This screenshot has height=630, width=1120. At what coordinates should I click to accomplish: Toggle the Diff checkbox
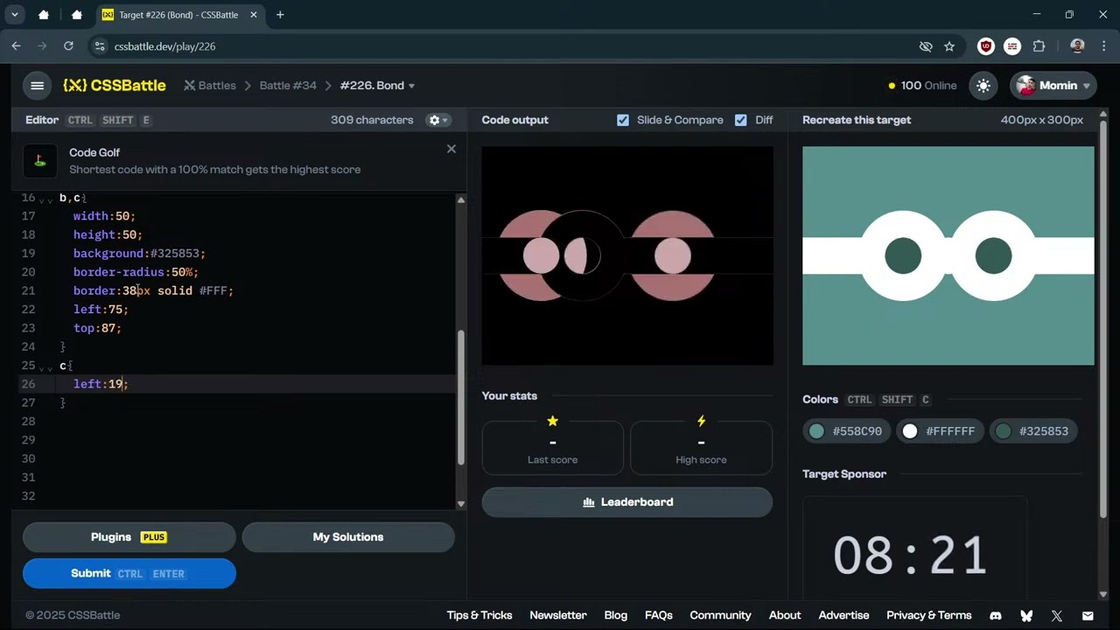tap(741, 120)
